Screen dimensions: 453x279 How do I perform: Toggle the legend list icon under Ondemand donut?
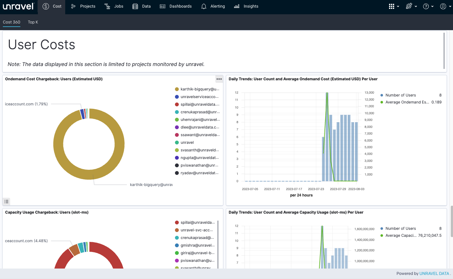6,202
